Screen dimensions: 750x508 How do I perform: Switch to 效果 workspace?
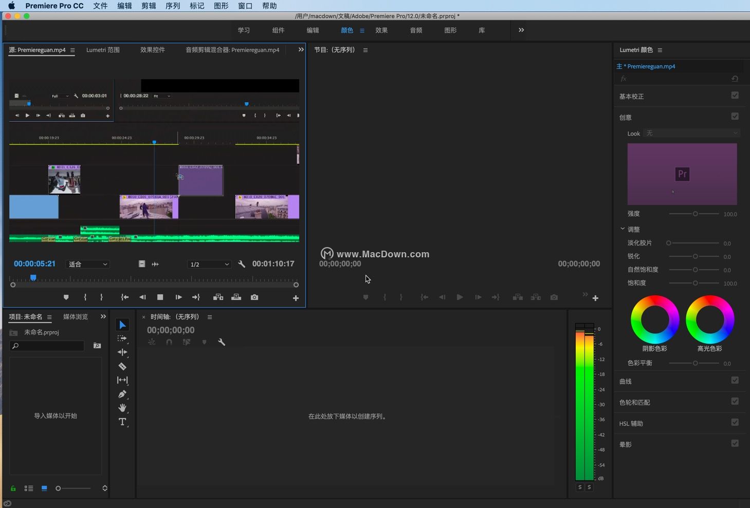tap(381, 30)
